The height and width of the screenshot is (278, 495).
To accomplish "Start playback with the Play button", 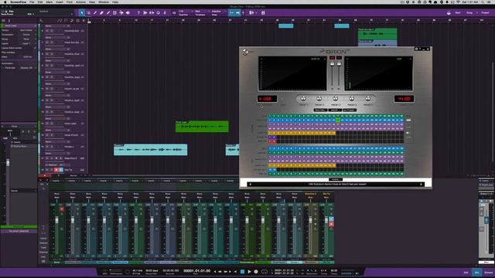I will point(249,271).
